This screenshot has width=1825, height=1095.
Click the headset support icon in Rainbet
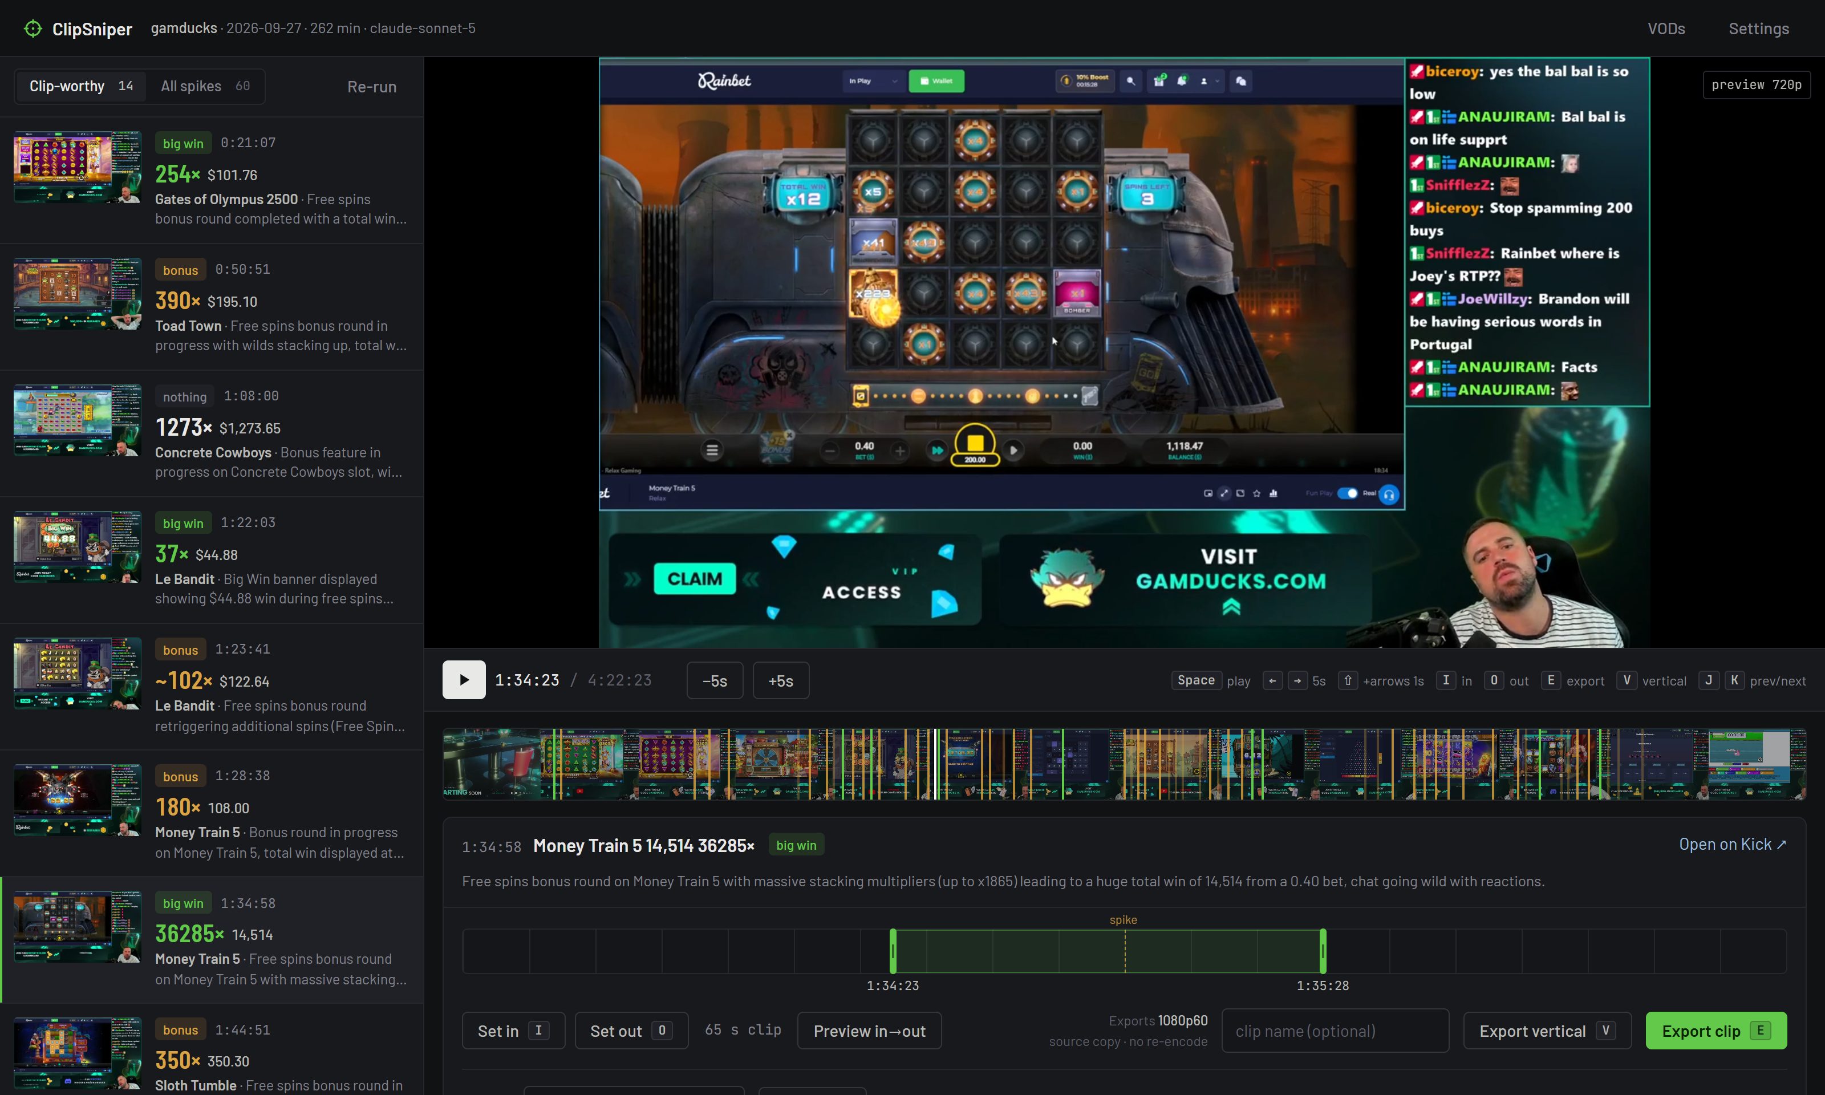click(x=1389, y=494)
